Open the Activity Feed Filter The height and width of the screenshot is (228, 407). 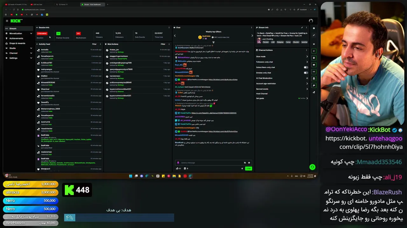click(x=94, y=44)
